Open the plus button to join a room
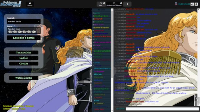The width and height of the screenshot is (200, 112). [x=127, y=4]
